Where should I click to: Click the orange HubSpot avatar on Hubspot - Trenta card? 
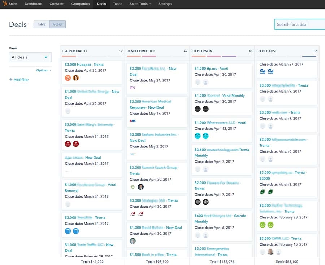coord(68,77)
